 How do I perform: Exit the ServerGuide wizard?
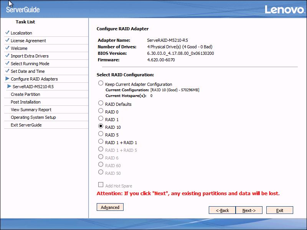click(279, 210)
